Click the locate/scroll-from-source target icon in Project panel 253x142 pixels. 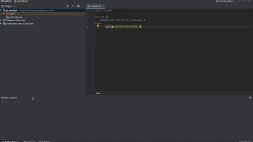point(68,6)
